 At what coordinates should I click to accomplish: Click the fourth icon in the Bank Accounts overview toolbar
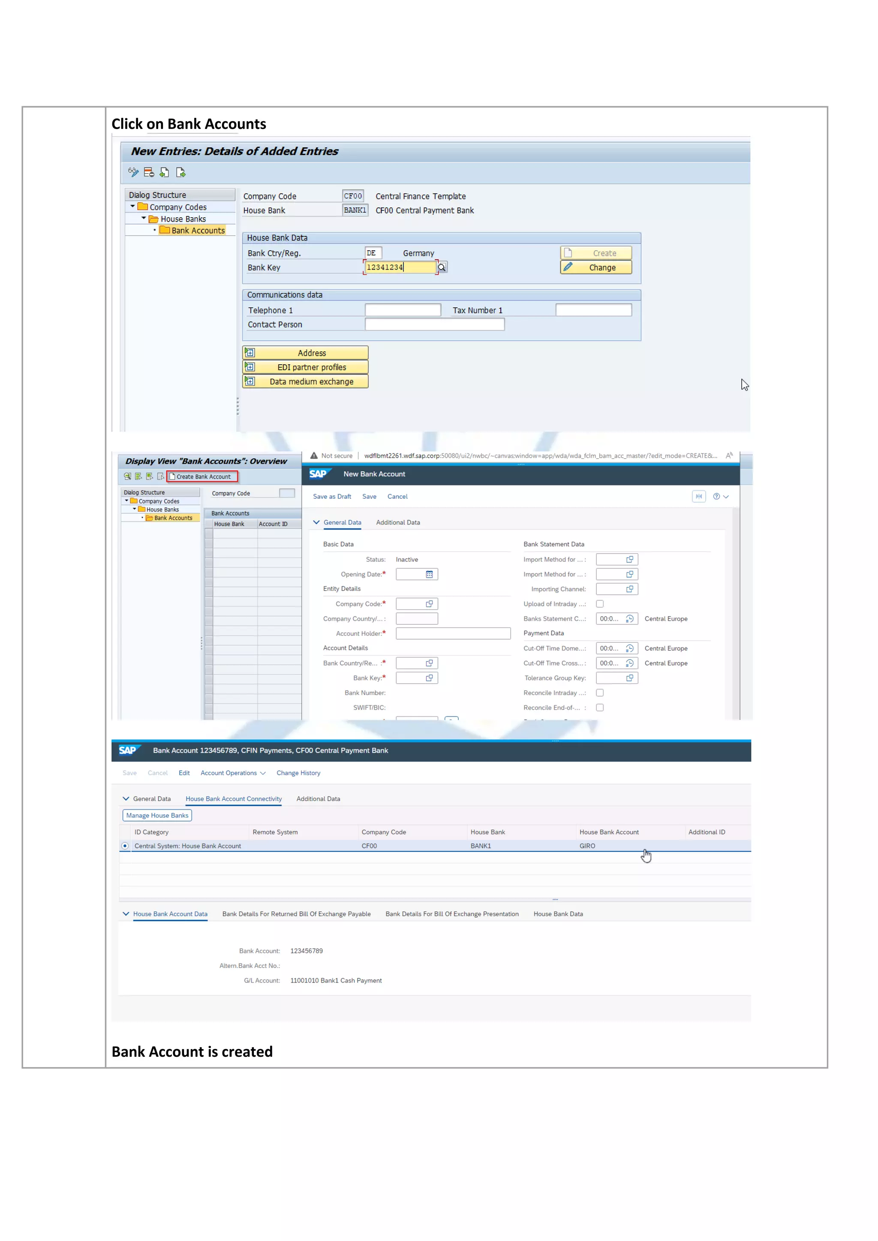161,476
